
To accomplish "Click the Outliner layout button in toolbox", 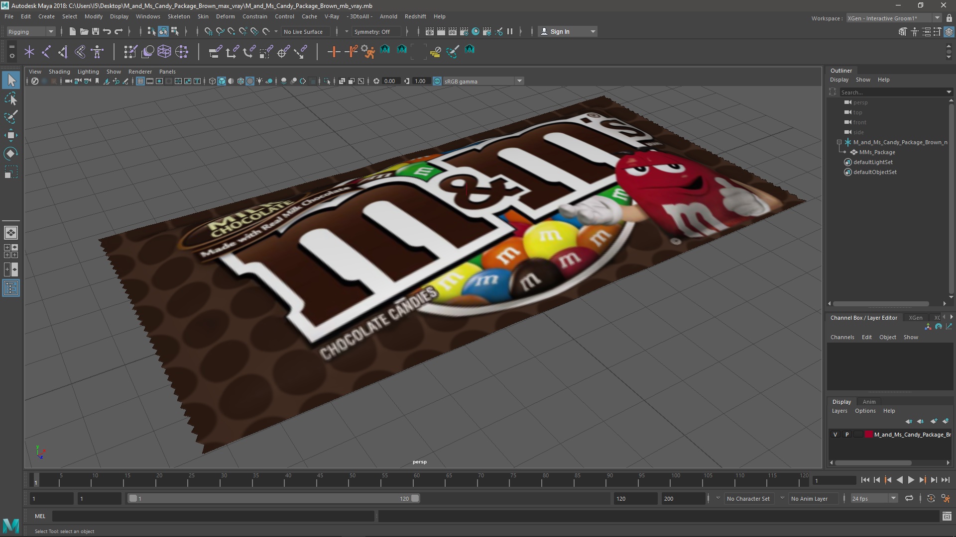I will pos(11,288).
